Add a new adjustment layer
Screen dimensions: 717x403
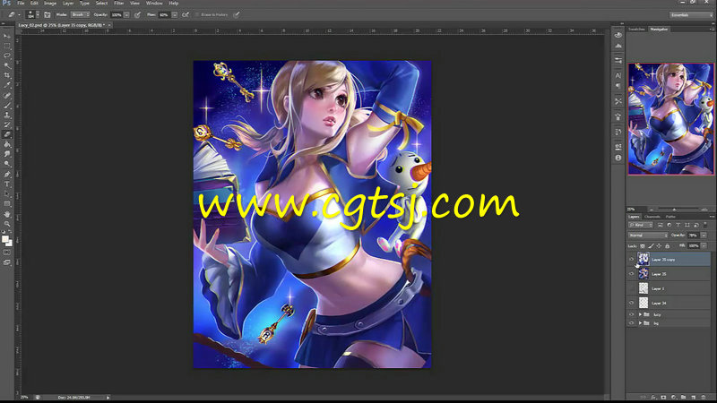click(674, 398)
